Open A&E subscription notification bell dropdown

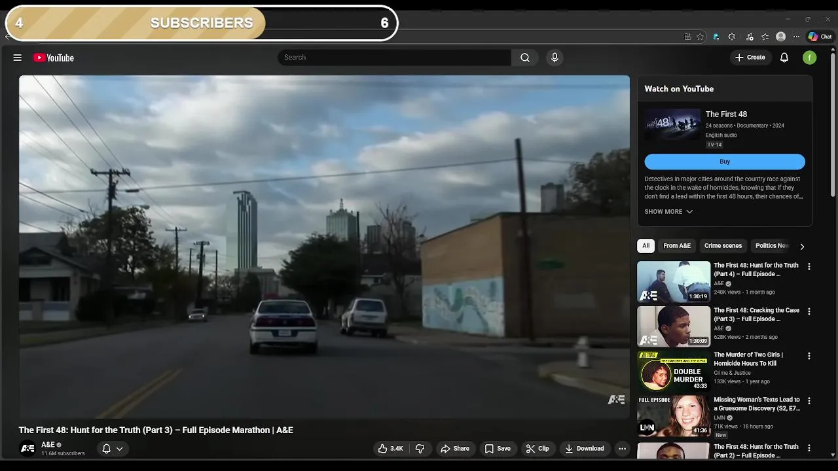tap(113, 449)
